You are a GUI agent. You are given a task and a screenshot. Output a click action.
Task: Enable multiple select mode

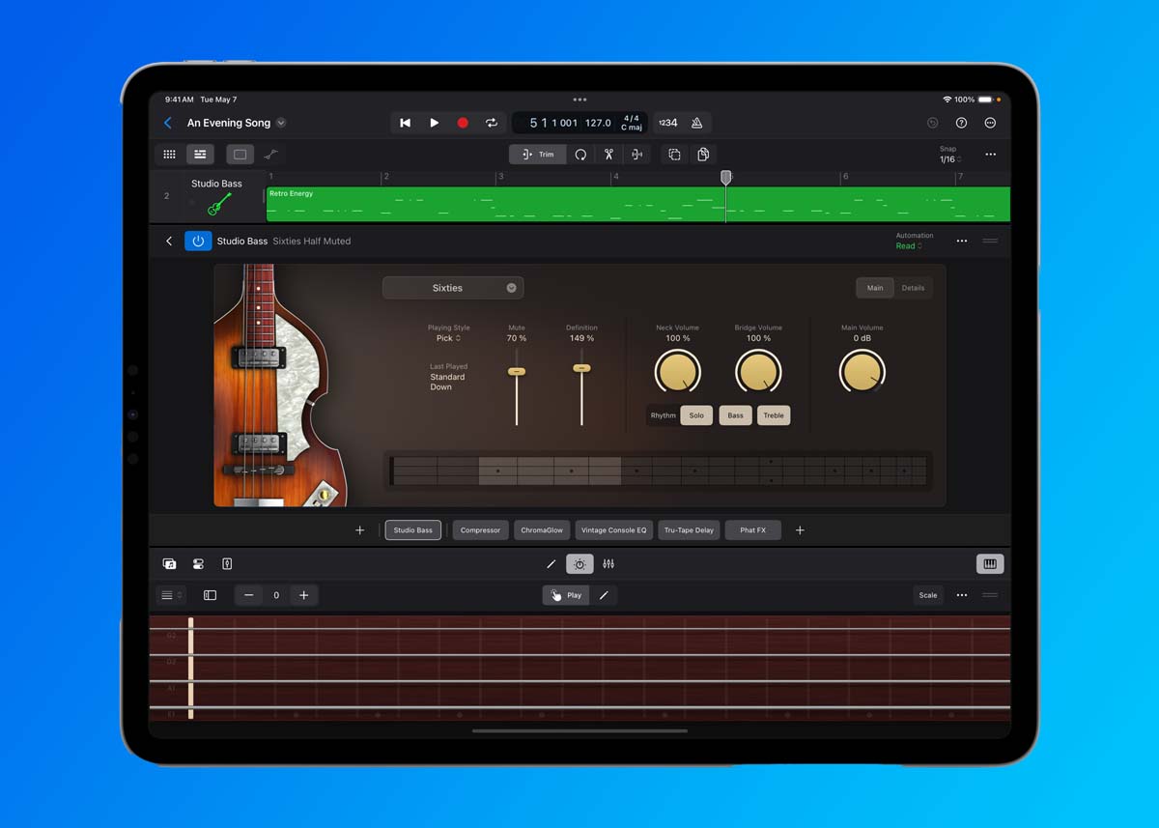click(x=674, y=154)
